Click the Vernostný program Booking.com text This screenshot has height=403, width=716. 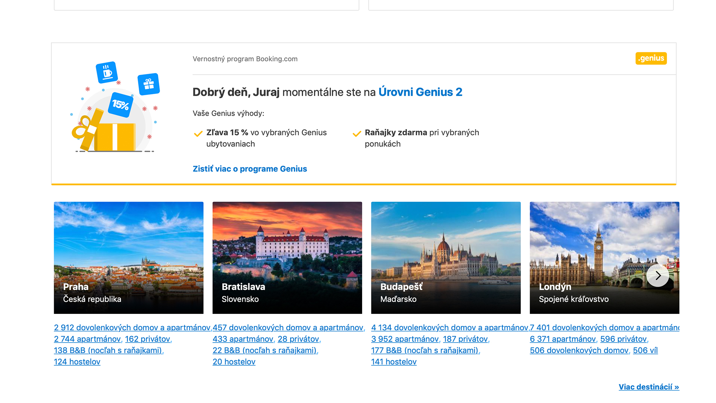245,59
